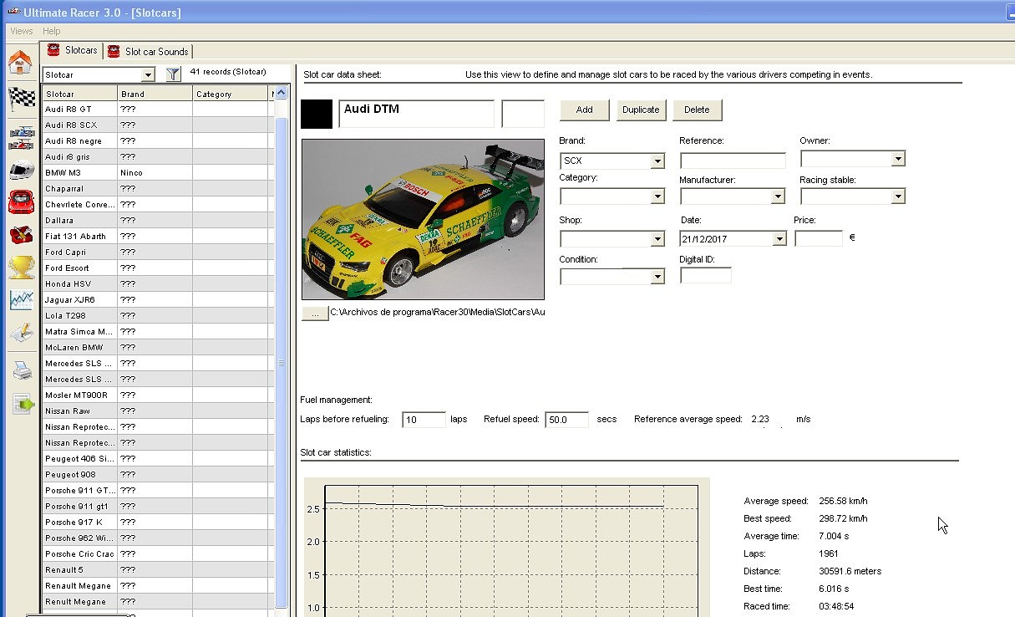Screen dimensions: 1015x617
Task: Select the McLaren BMW row
Action: [x=158, y=348]
